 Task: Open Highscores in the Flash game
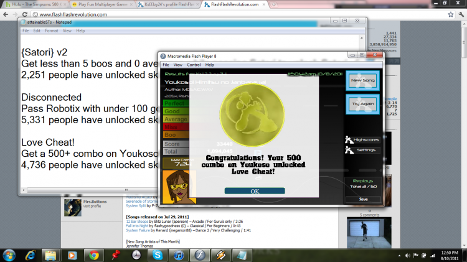362,139
